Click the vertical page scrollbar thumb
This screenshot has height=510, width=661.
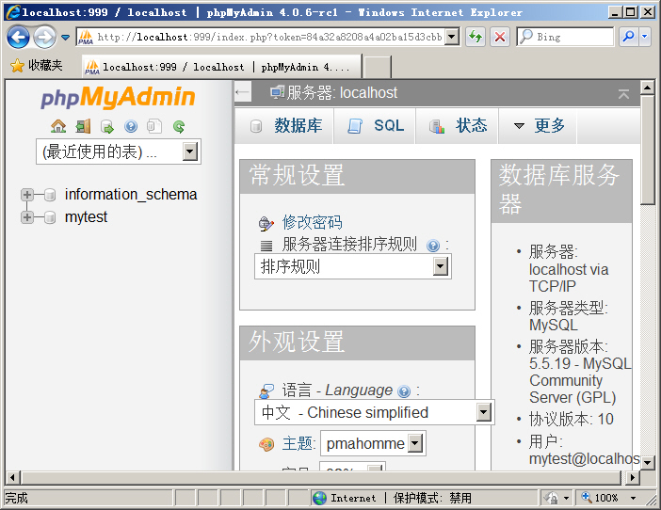point(647,150)
